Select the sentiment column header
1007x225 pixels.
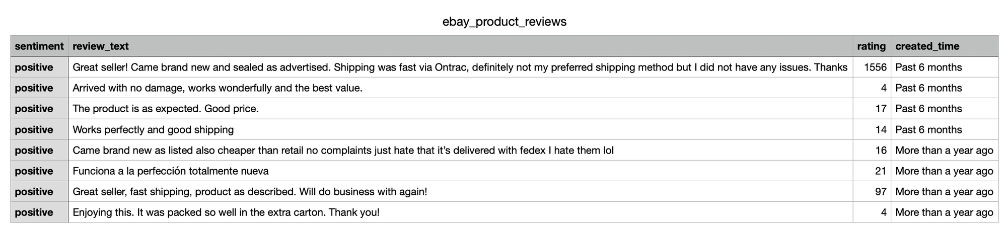tap(39, 46)
